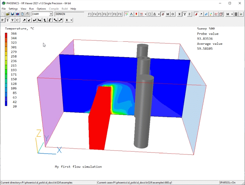Viewport: 245px width, 185px height.
Task: Click the red heated block in viewport
Action: 100,120
